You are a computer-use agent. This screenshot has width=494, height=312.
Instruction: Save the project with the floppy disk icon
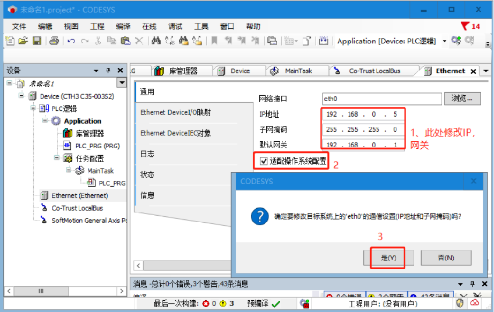click(37, 41)
